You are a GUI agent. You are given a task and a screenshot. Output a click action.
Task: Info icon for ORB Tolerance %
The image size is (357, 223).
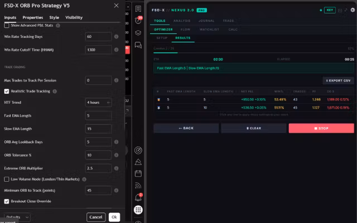116,155
